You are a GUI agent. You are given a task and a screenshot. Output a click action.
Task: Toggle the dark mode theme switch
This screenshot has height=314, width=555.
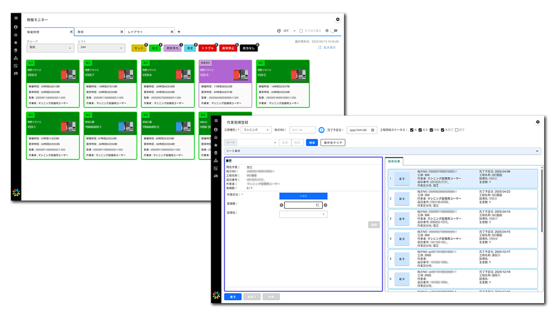click(x=332, y=31)
